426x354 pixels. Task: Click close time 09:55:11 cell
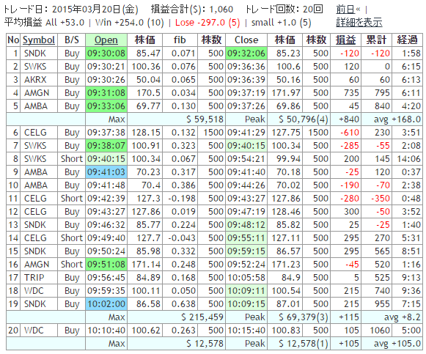coord(246,238)
